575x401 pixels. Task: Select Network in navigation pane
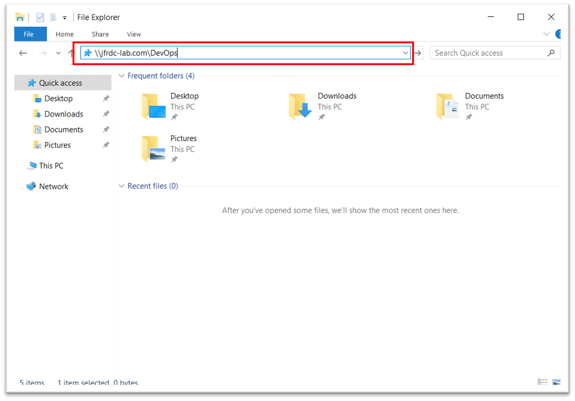(53, 187)
